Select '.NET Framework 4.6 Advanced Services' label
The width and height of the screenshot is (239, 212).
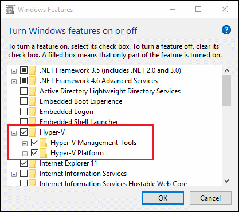(x=99, y=81)
